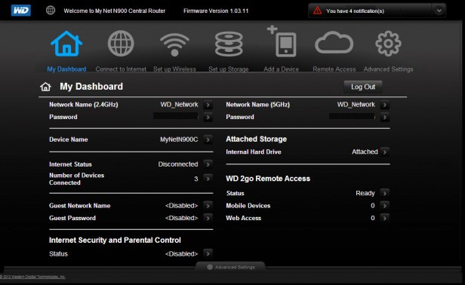The image size is (465, 285).
Task: Open the bottom Advanced Settings tab
Action: tap(230, 267)
